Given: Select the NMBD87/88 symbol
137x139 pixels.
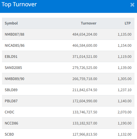Looking at the screenshot, I should click(x=14, y=34).
